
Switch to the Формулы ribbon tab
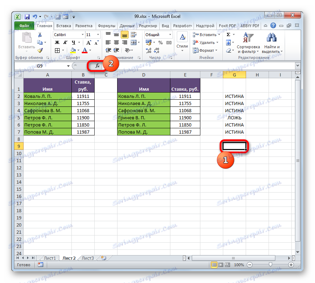[x=106, y=25]
